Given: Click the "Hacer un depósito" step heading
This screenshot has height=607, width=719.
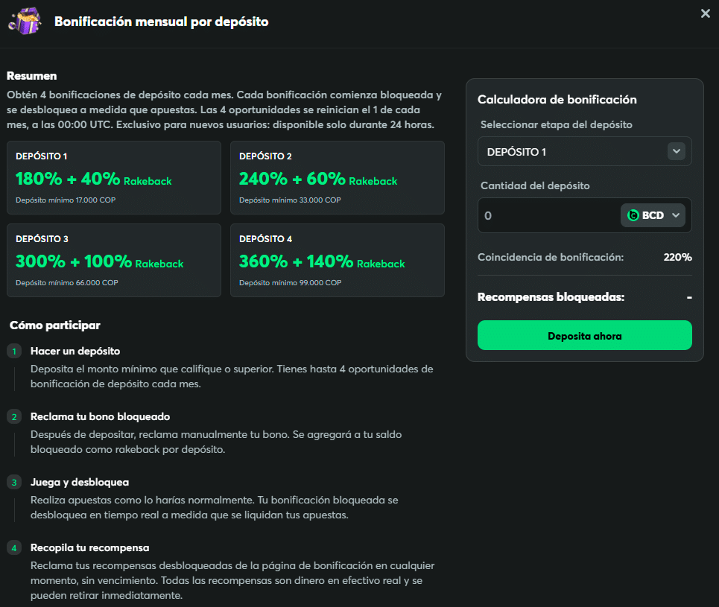Looking at the screenshot, I should click(75, 352).
